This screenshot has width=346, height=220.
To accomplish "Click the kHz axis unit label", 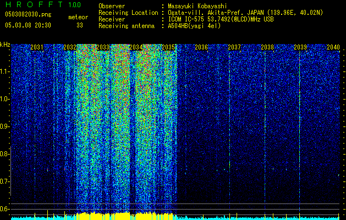I will (x=5, y=45).
